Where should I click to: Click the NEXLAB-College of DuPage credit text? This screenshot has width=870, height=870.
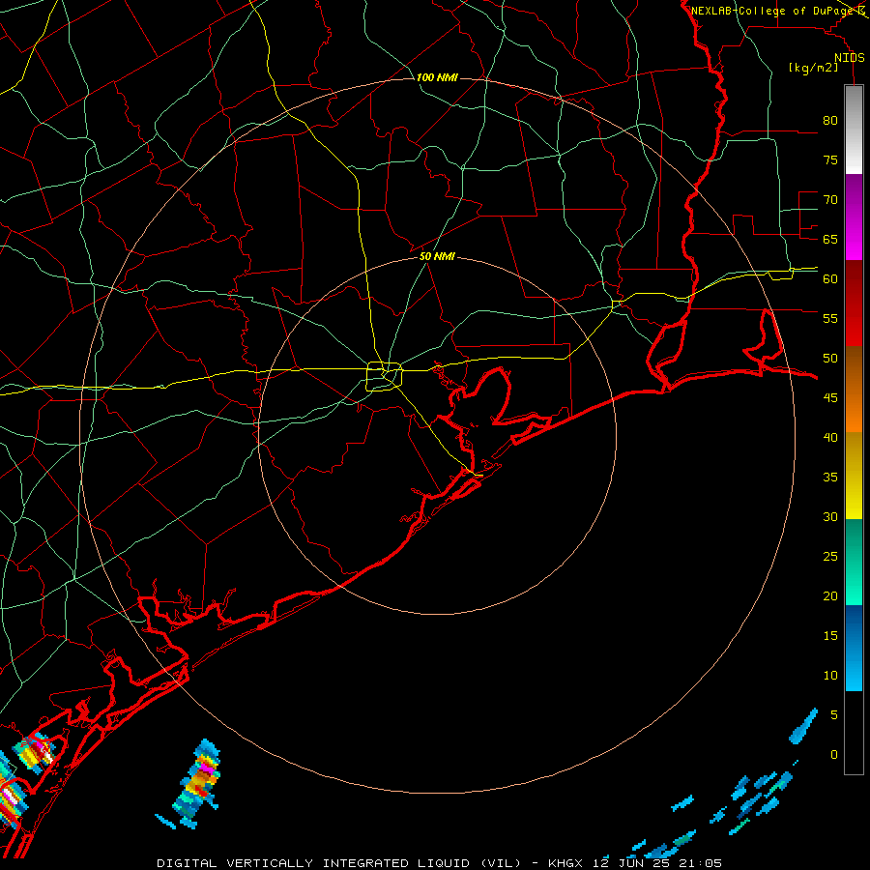tap(772, 11)
